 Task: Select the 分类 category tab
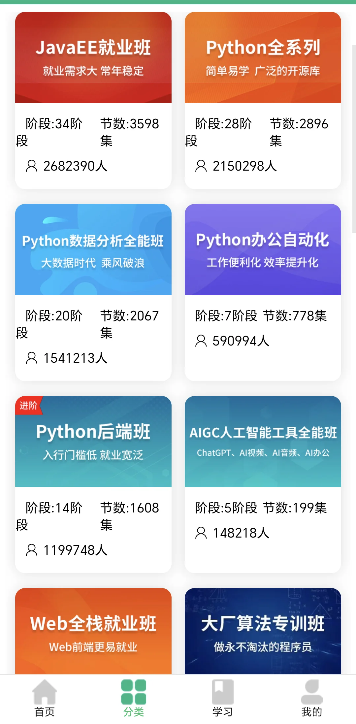(134, 698)
